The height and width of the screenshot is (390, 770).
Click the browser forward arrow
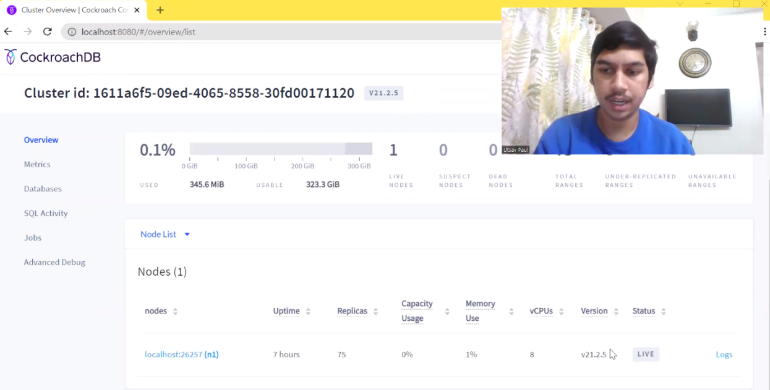pos(27,31)
